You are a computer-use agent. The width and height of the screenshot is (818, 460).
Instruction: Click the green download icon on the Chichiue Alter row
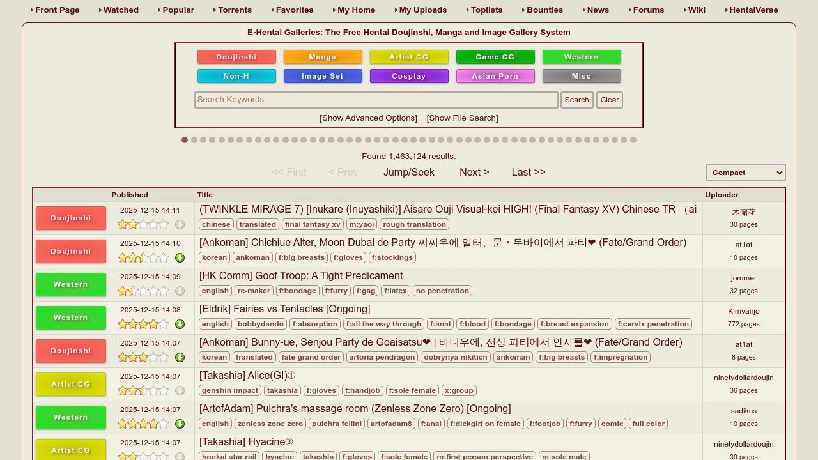[180, 257]
